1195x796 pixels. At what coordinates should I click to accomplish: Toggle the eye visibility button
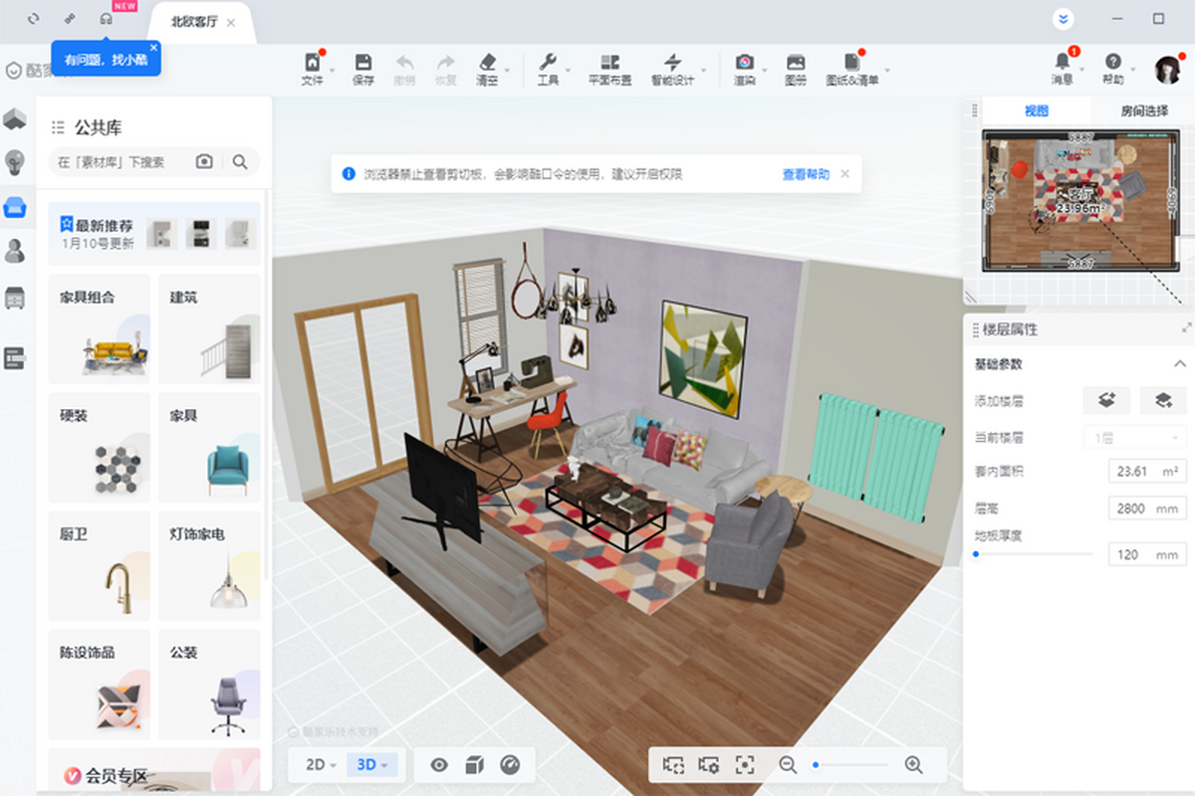pyautogui.click(x=439, y=764)
